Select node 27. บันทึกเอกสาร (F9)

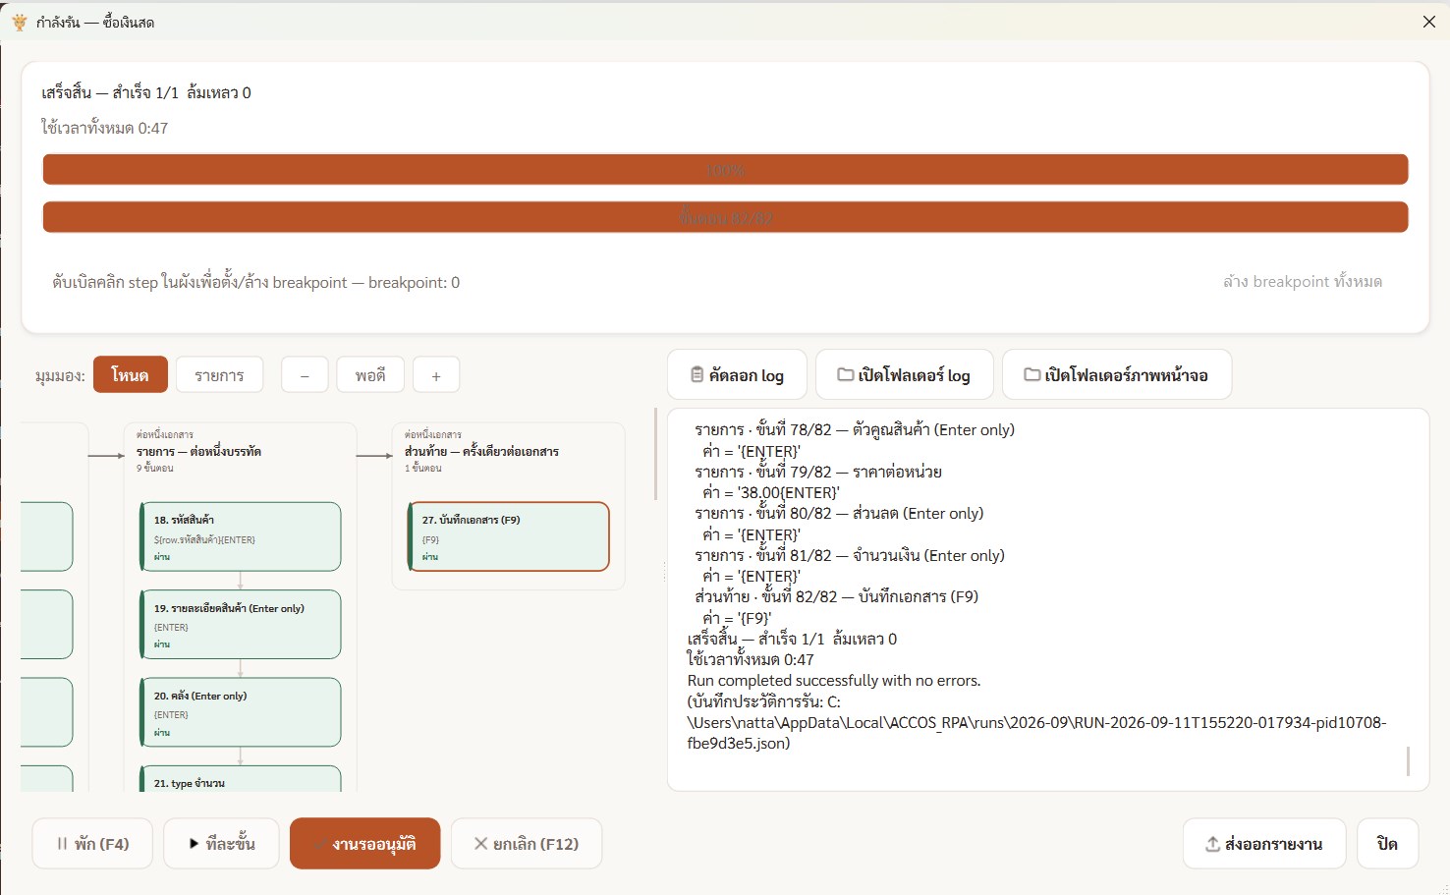coord(509,536)
